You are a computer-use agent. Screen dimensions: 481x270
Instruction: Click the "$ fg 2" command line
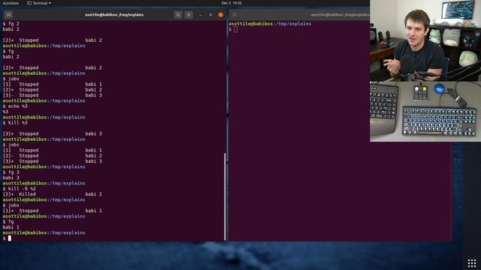(11, 23)
